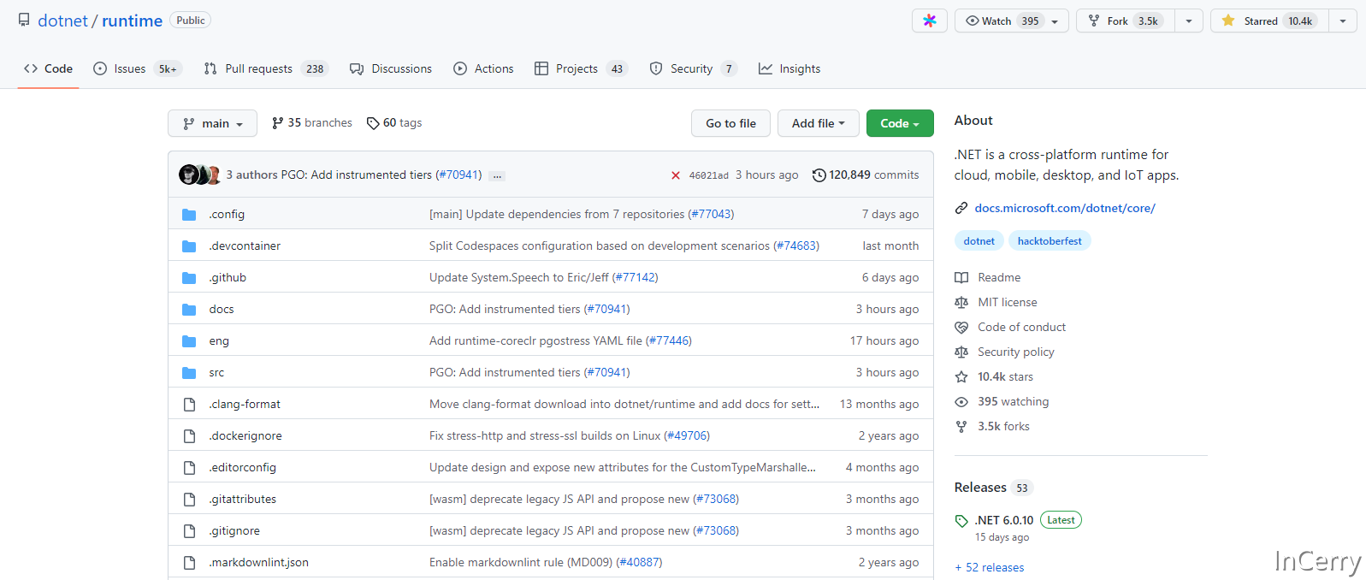Open the main branch dropdown
This screenshot has height=580, width=1366.
click(x=212, y=124)
